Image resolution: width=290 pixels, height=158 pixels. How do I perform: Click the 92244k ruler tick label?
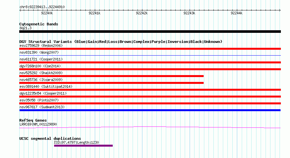pyautogui.click(x=237, y=13)
